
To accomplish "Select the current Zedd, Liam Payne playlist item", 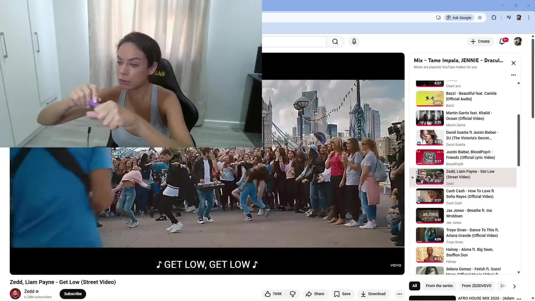I will tap(463, 177).
